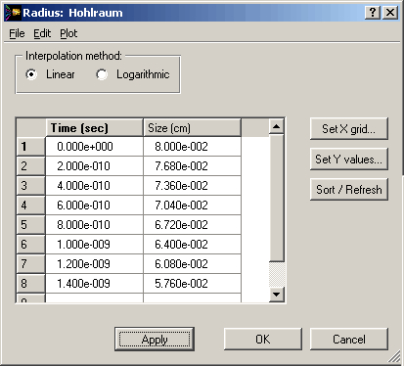Confirm the dialog with OK
This screenshot has width=404, height=366.
pyautogui.click(x=263, y=340)
